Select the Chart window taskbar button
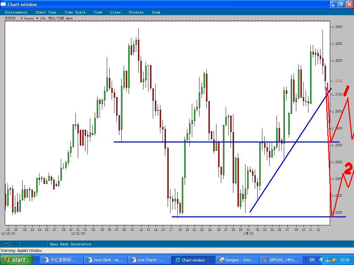The image size is (354, 265). 193,260
